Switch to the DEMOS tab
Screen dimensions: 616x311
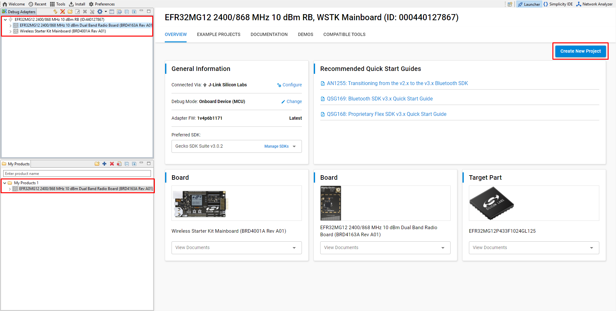305,34
